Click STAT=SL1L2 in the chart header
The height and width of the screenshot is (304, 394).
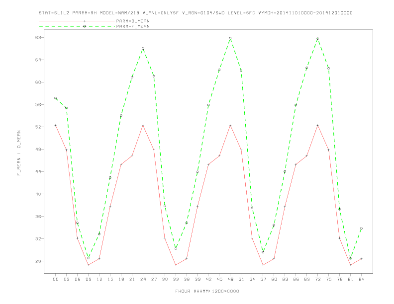coord(54,13)
